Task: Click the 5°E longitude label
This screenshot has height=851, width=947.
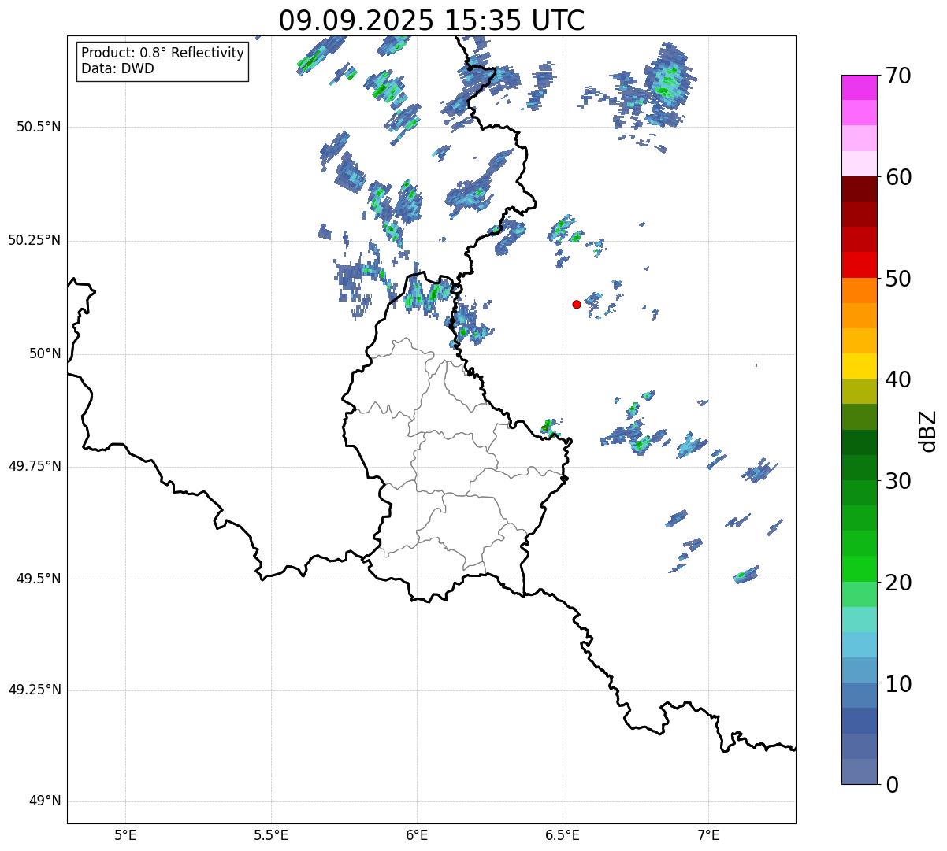Action: coord(125,834)
